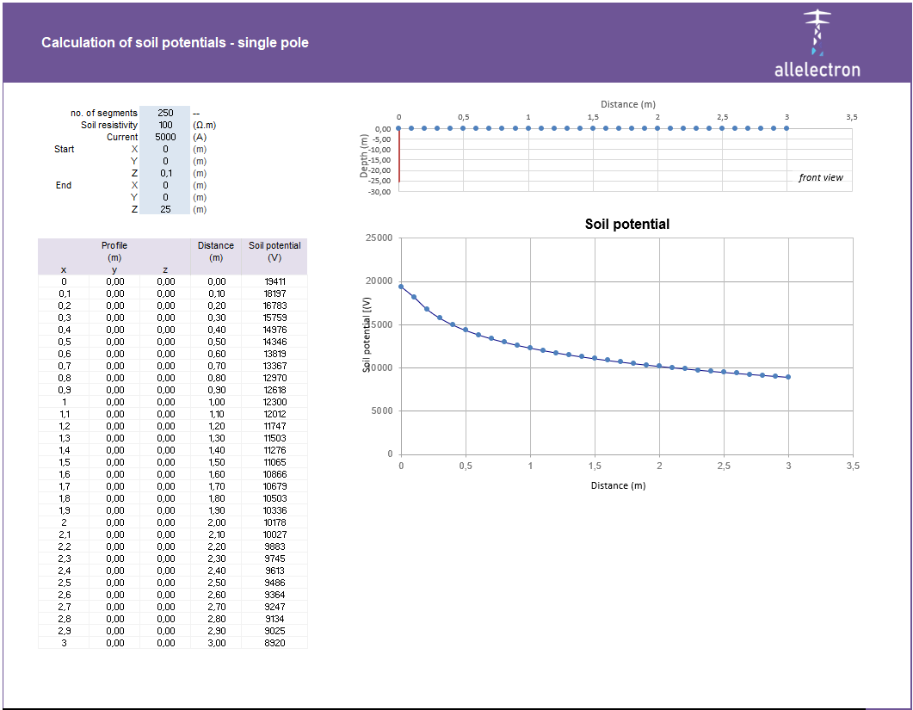
Task: Click the Soil potential chart title
Action: 626,224
